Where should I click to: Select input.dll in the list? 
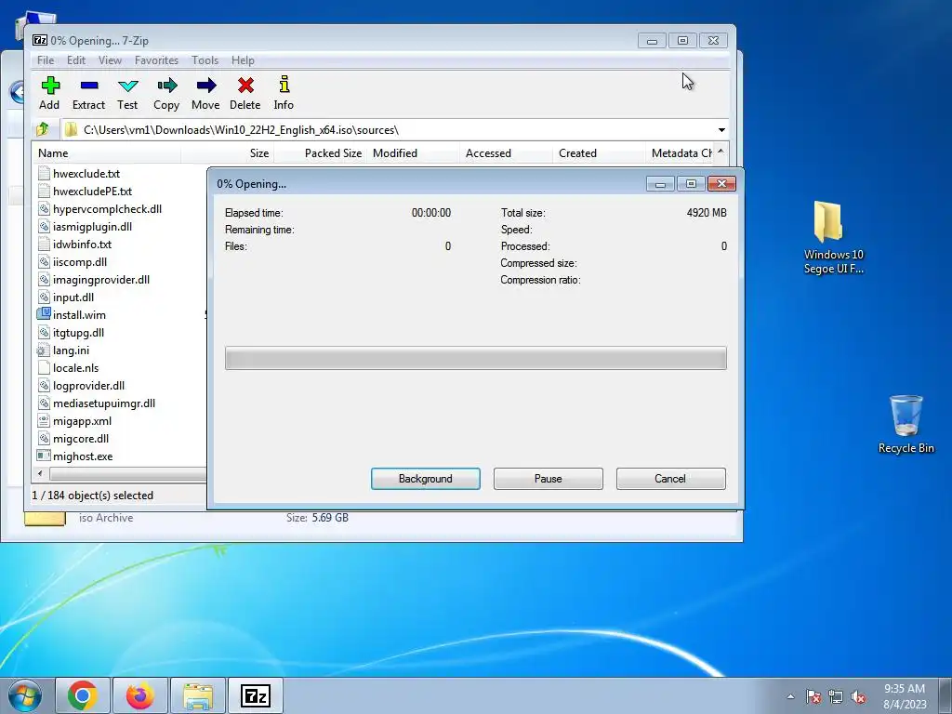click(73, 297)
